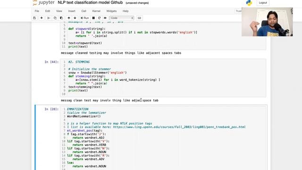Screen dimensions: 302x170
Task: Click inside the LEMMATIZATION code cell
Action: point(163,138)
